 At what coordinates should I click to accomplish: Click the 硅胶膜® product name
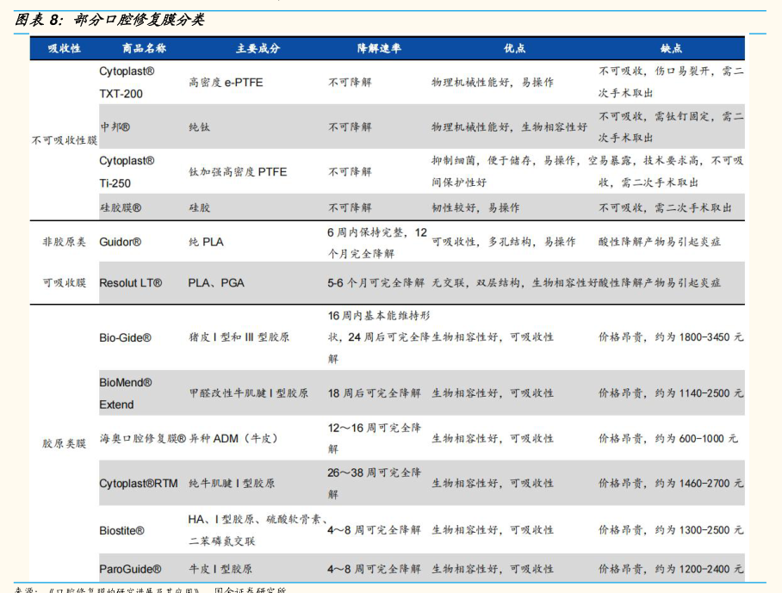point(121,207)
